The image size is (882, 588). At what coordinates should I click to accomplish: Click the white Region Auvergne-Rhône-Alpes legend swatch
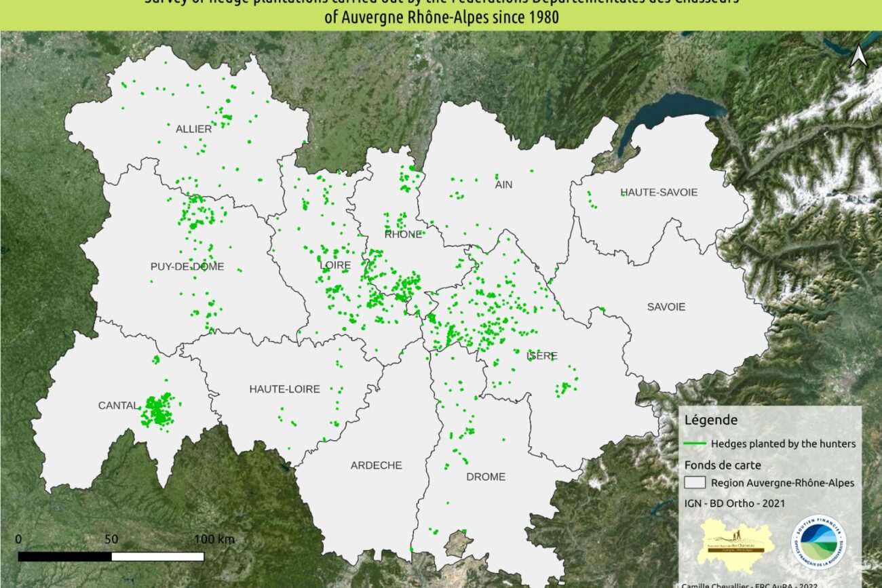tap(695, 483)
